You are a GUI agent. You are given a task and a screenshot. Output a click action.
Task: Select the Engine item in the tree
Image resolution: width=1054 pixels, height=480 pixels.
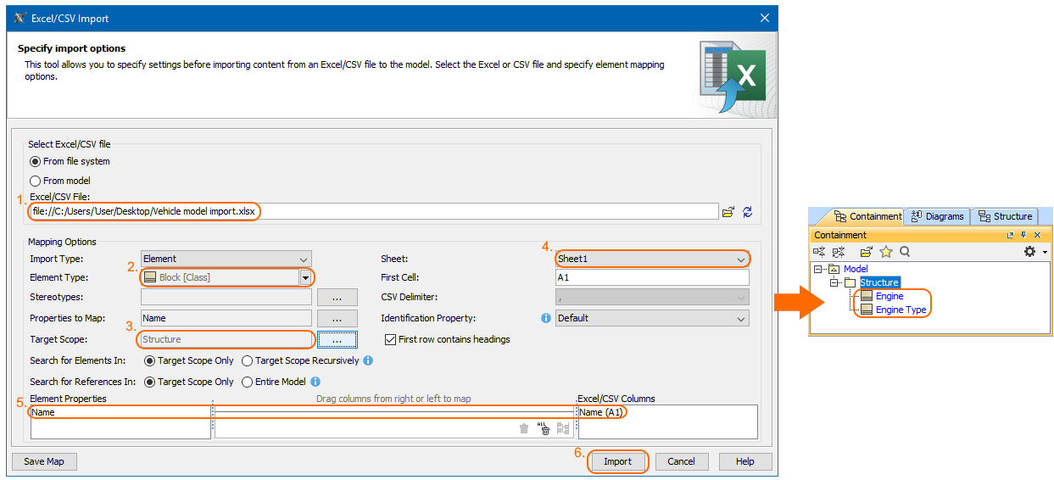click(x=889, y=297)
